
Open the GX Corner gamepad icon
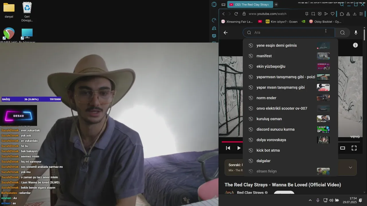tap(223, 5)
